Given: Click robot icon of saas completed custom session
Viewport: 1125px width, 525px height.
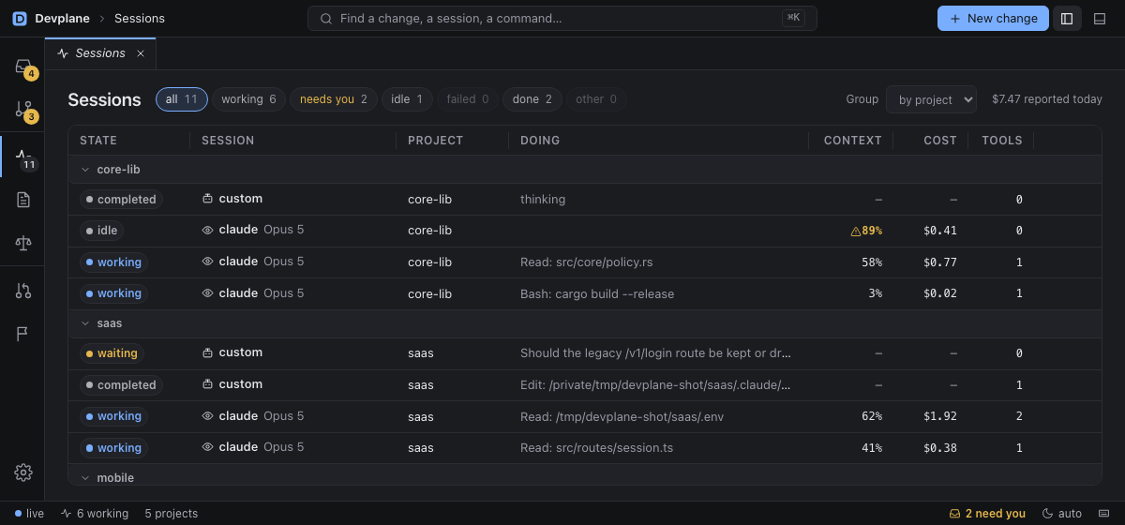Looking at the screenshot, I should tap(208, 384).
